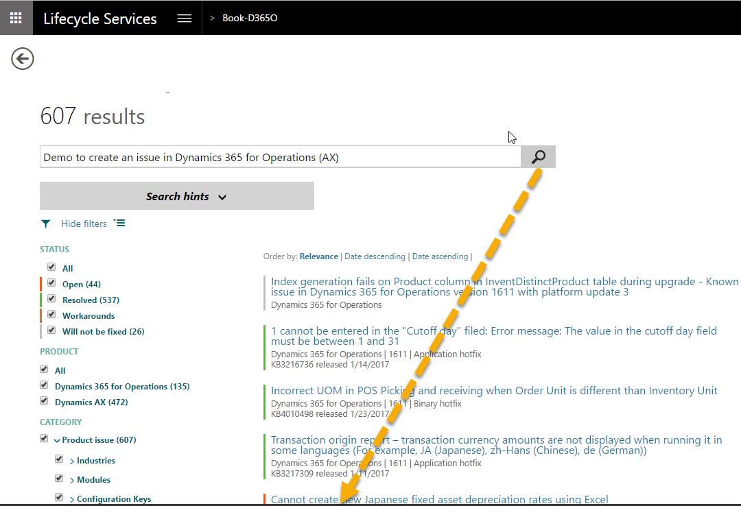The width and height of the screenshot is (741, 506).
Task: Sort results by Date ascending
Action: (440, 256)
